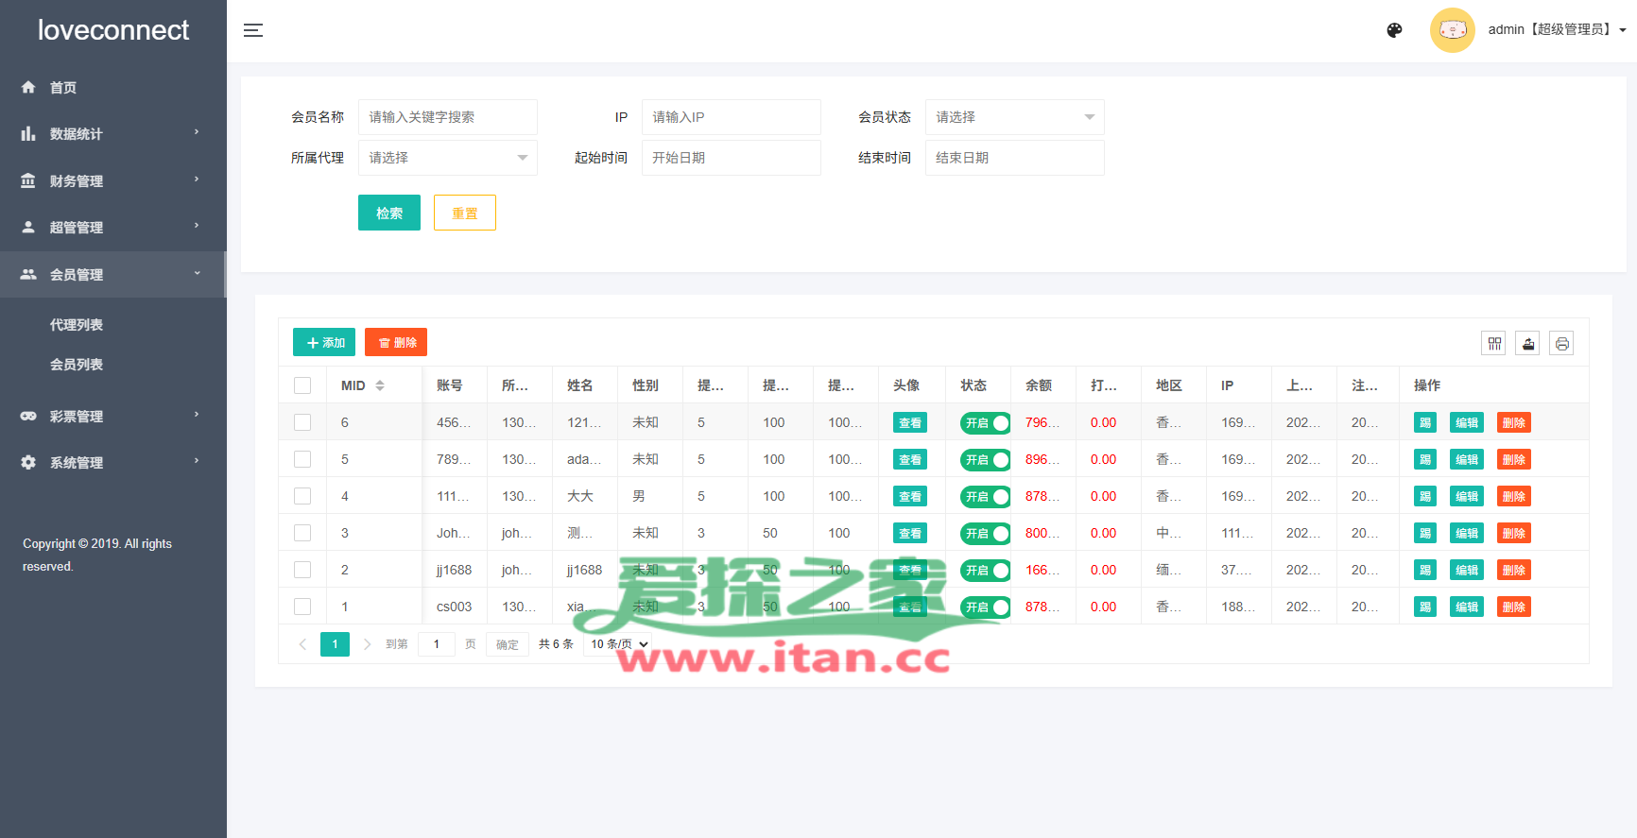
Task: Open 代理列表 in the sidebar
Action: [x=77, y=325]
